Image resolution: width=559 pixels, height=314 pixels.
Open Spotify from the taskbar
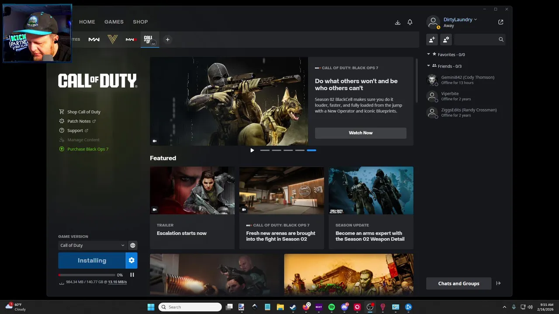pyautogui.click(x=331, y=307)
